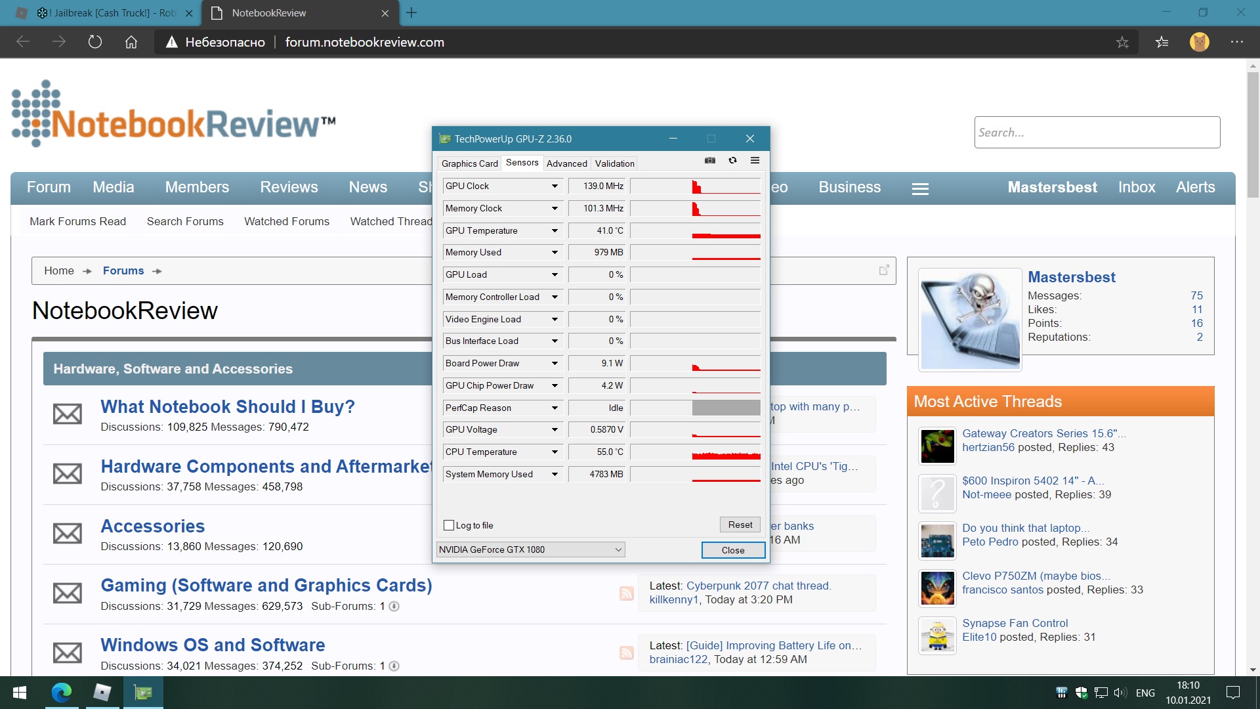Expand the Memory Clock sensor dropdown

(555, 208)
